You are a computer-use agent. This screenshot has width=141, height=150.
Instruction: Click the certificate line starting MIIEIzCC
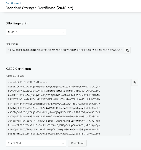click(x=54, y=86)
